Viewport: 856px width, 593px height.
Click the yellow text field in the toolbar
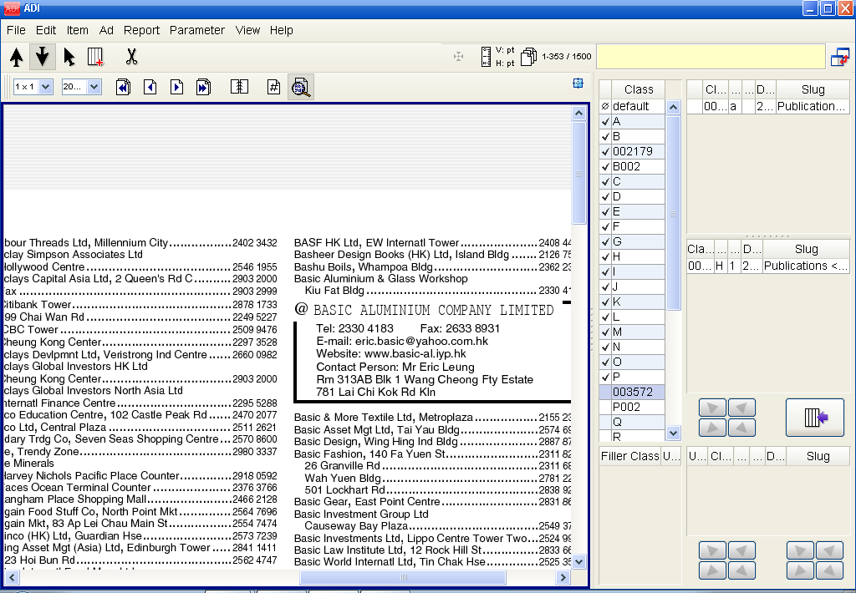click(x=711, y=57)
